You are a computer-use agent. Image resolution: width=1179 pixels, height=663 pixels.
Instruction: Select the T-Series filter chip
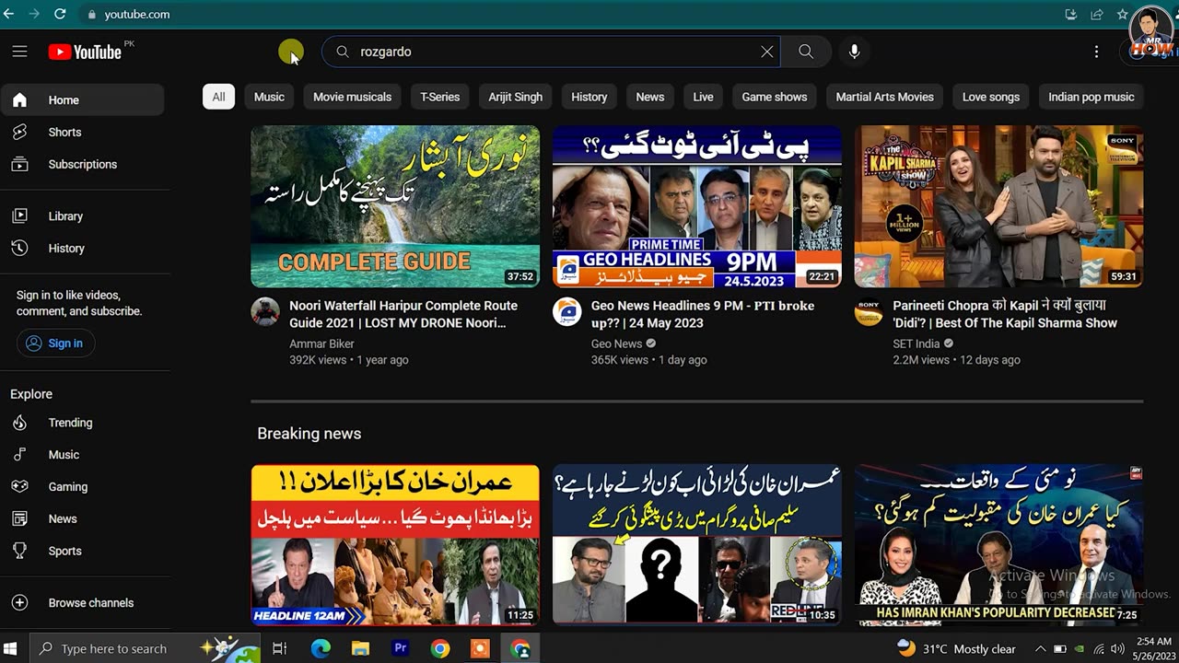tap(440, 97)
